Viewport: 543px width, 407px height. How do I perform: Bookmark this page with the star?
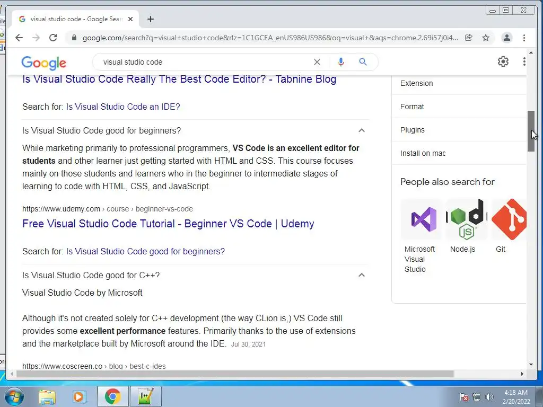coord(486,38)
